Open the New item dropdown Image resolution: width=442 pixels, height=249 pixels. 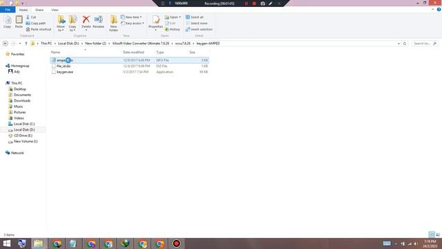[131, 17]
